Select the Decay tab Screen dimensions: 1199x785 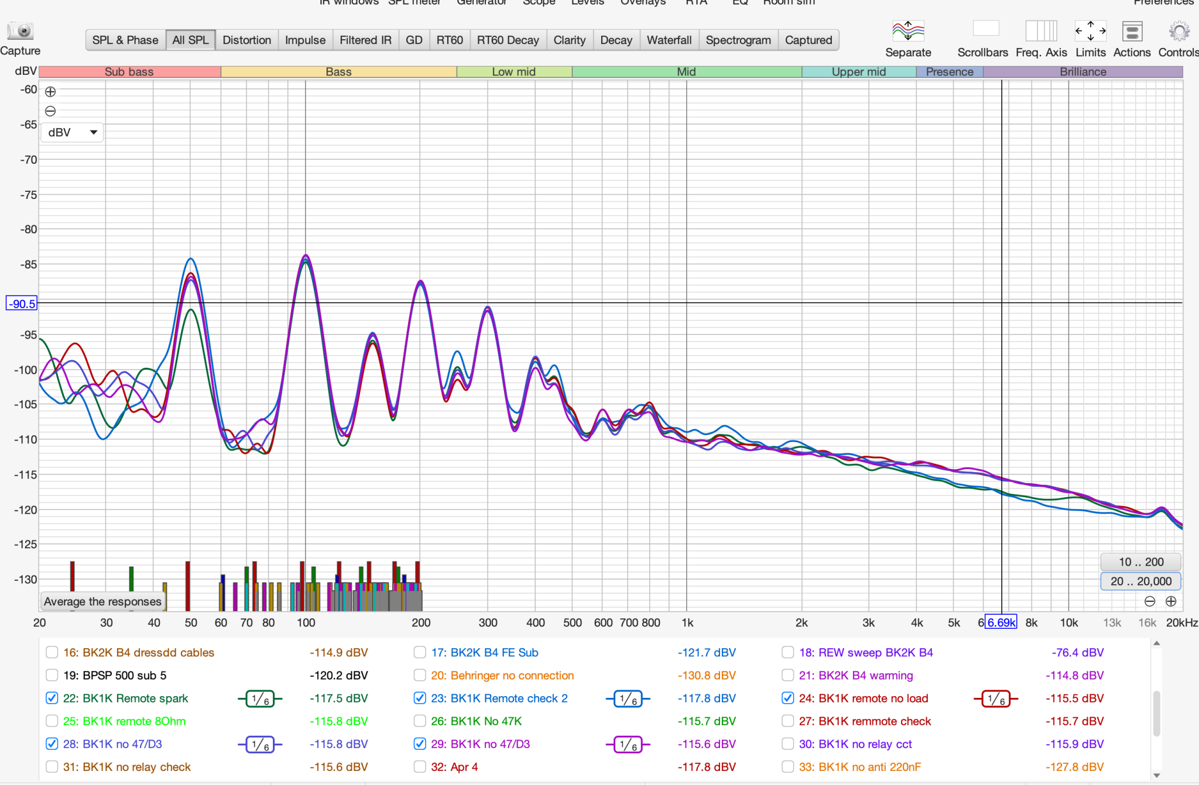pos(616,40)
